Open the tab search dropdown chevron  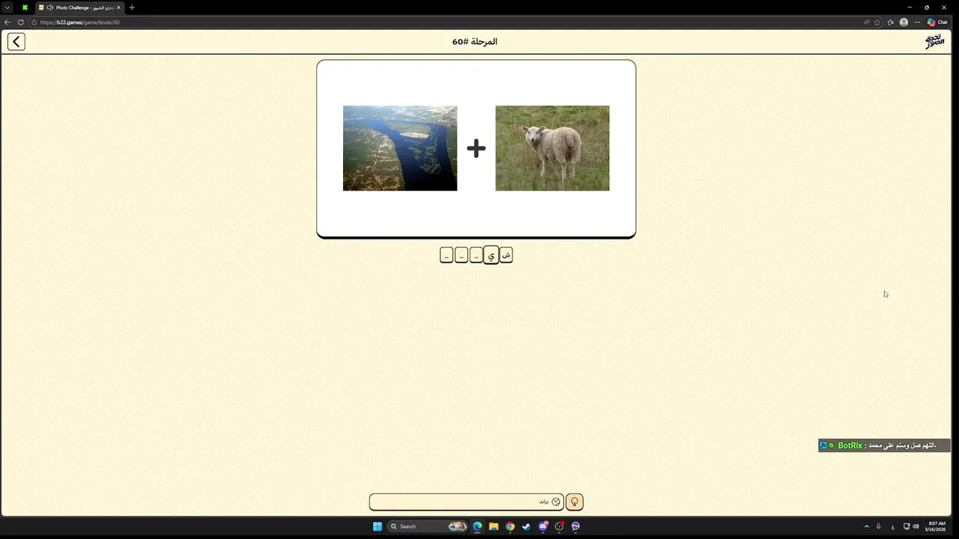(7, 7)
